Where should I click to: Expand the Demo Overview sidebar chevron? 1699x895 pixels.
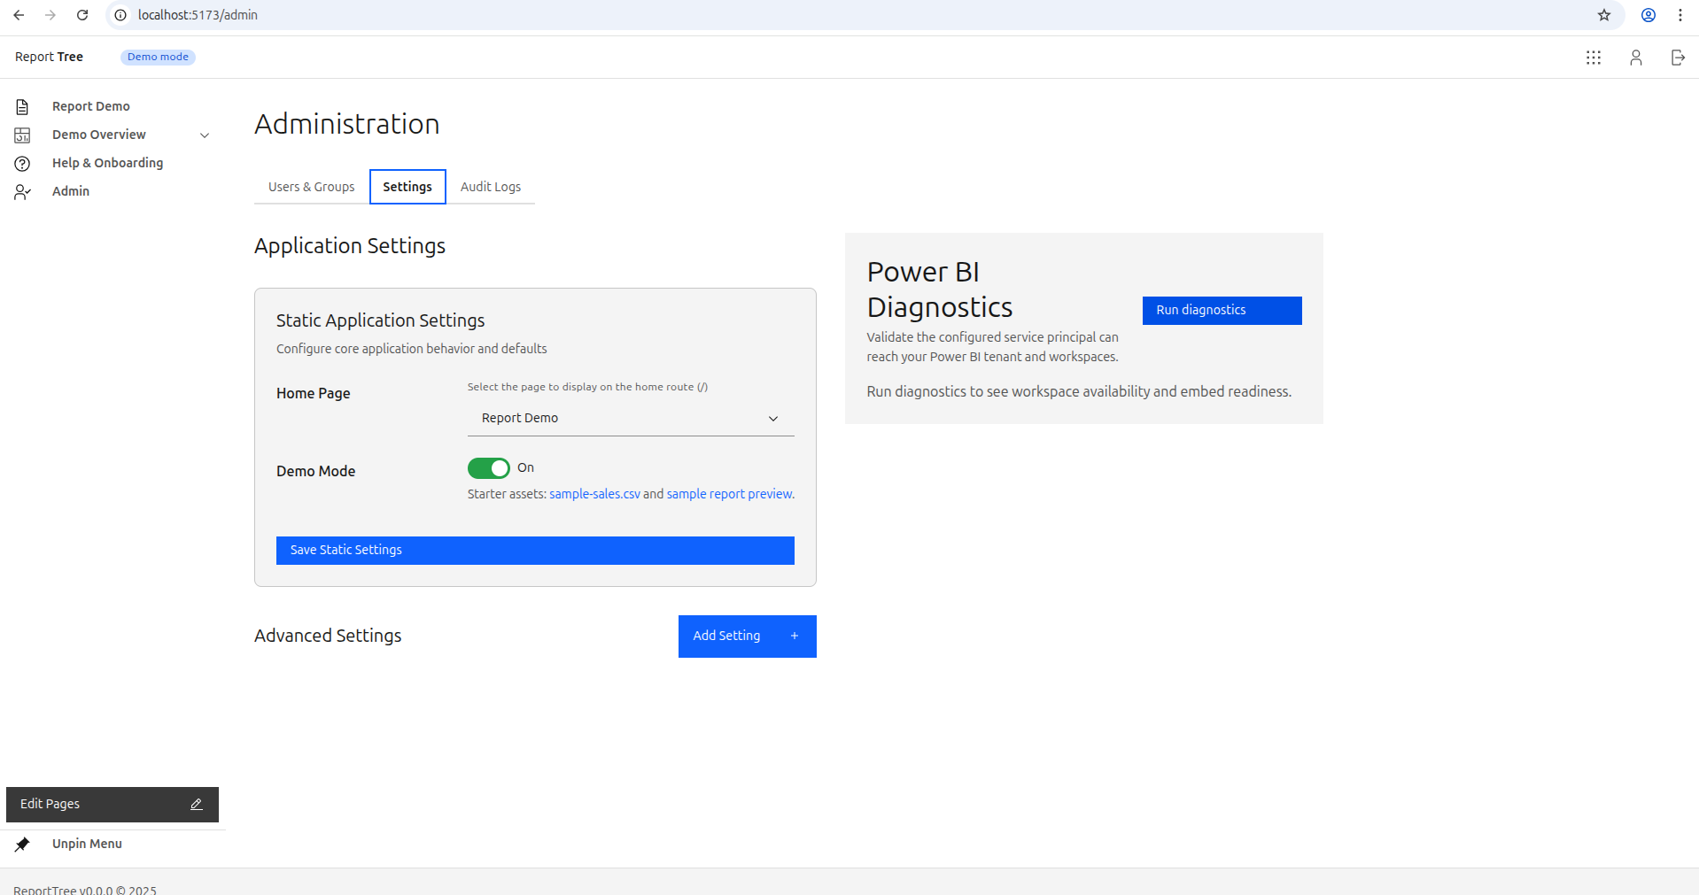[x=205, y=135]
